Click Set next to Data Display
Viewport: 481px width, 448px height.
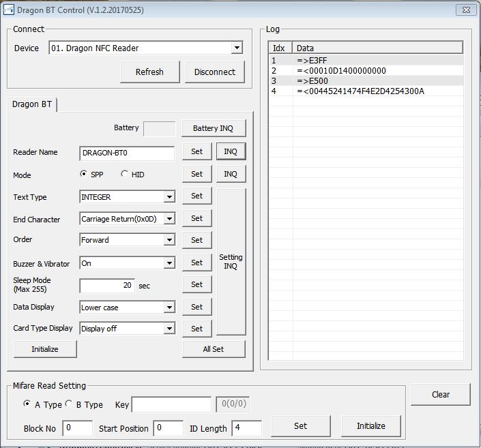pos(197,307)
